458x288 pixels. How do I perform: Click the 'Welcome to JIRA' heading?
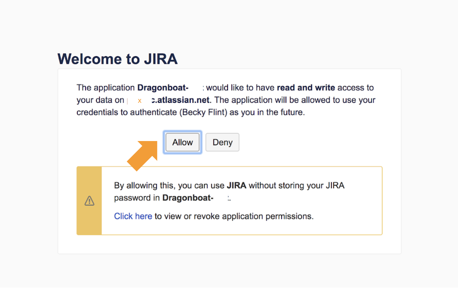coord(117,59)
